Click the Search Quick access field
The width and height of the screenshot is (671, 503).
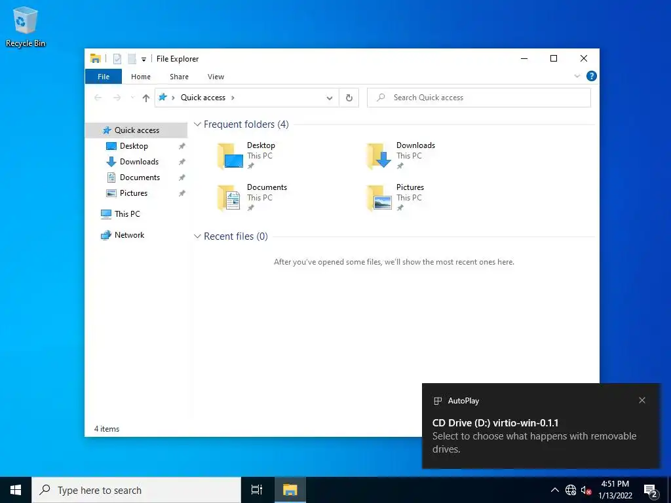479,98
